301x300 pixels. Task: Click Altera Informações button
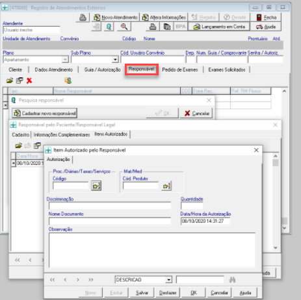[164, 18]
